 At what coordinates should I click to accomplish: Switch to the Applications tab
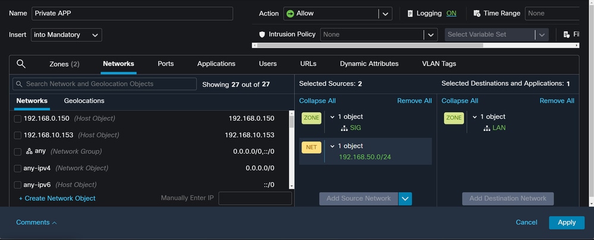pyautogui.click(x=216, y=64)
